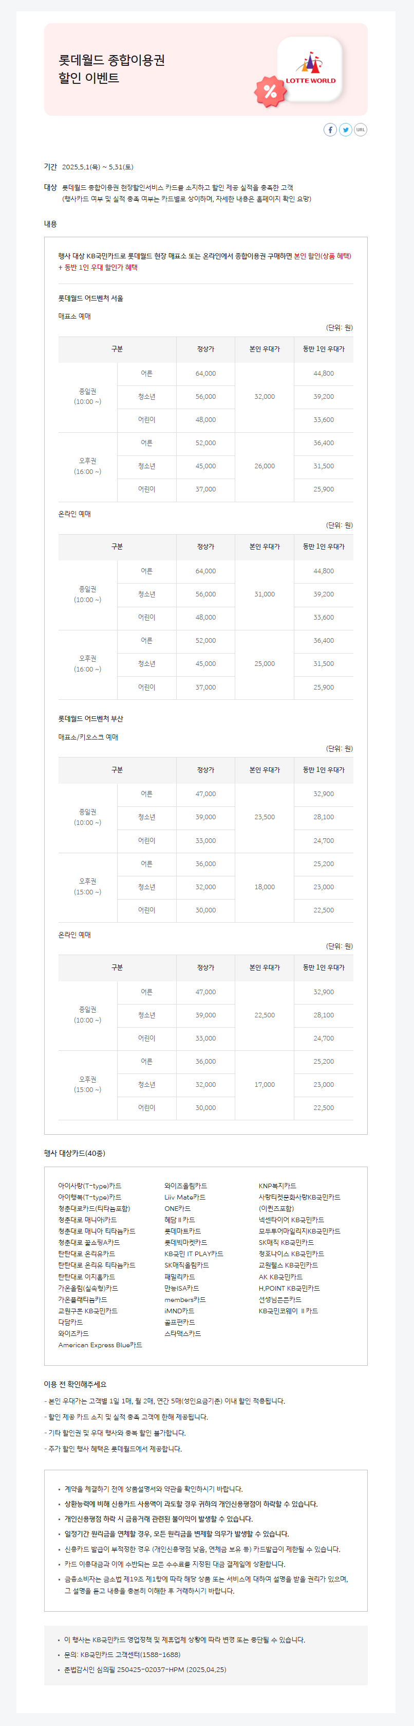Click the red percent discount badge
Viewport: 414px width, 1726px height.
pyautogui.click(x=270, y=91)
